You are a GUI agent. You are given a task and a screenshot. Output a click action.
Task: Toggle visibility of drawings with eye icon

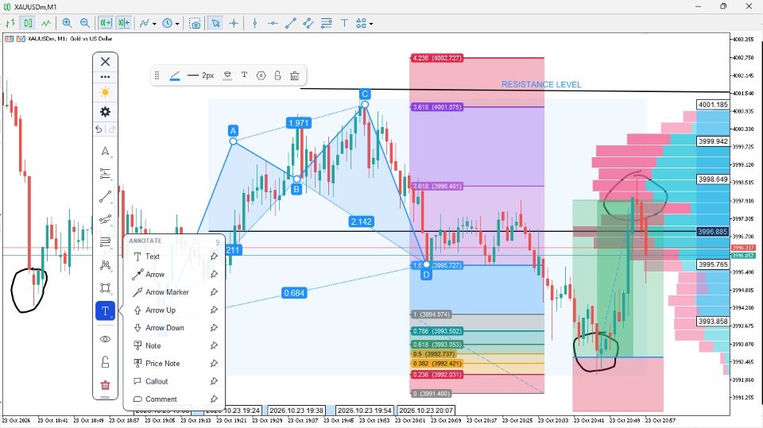[x=105, y=339]
